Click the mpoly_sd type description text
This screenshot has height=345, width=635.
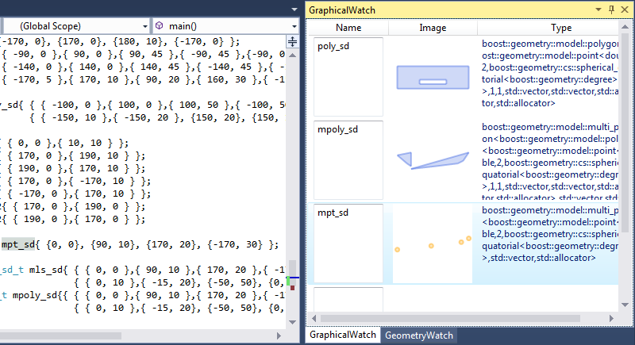pyautogui.click(x=550, y=162)
